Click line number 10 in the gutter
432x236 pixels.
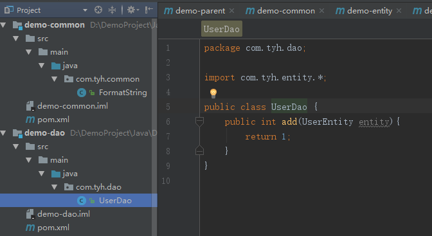[x=166, y=181]
